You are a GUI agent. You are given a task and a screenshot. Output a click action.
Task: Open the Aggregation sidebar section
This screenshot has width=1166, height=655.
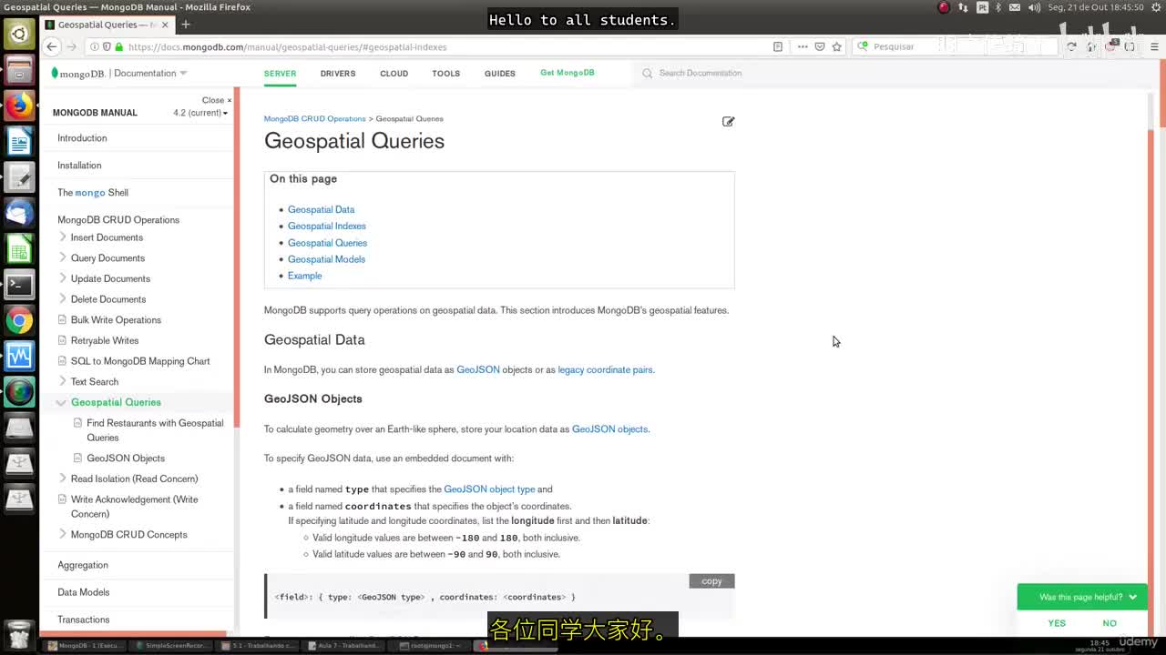(83, 565)
